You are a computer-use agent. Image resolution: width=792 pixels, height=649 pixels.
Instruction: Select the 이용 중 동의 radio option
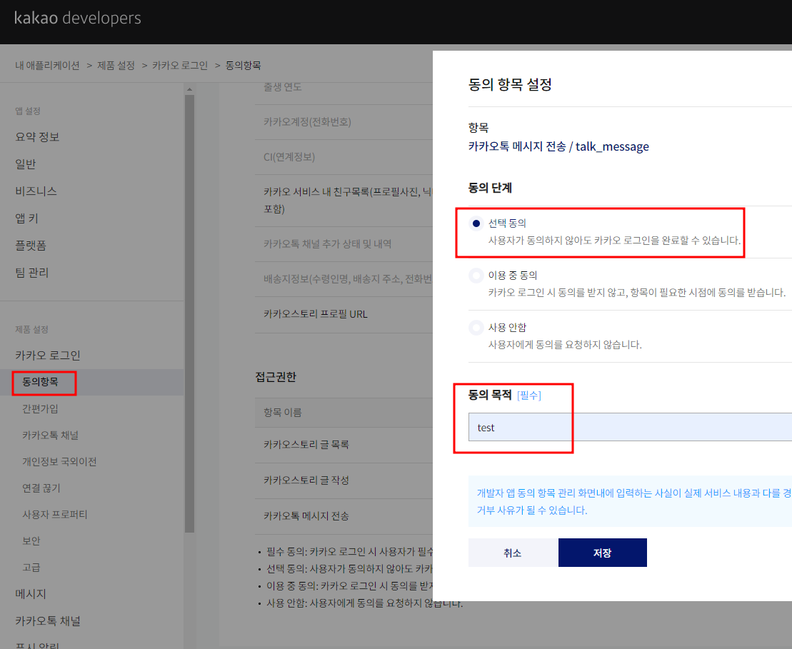[476, 276]
